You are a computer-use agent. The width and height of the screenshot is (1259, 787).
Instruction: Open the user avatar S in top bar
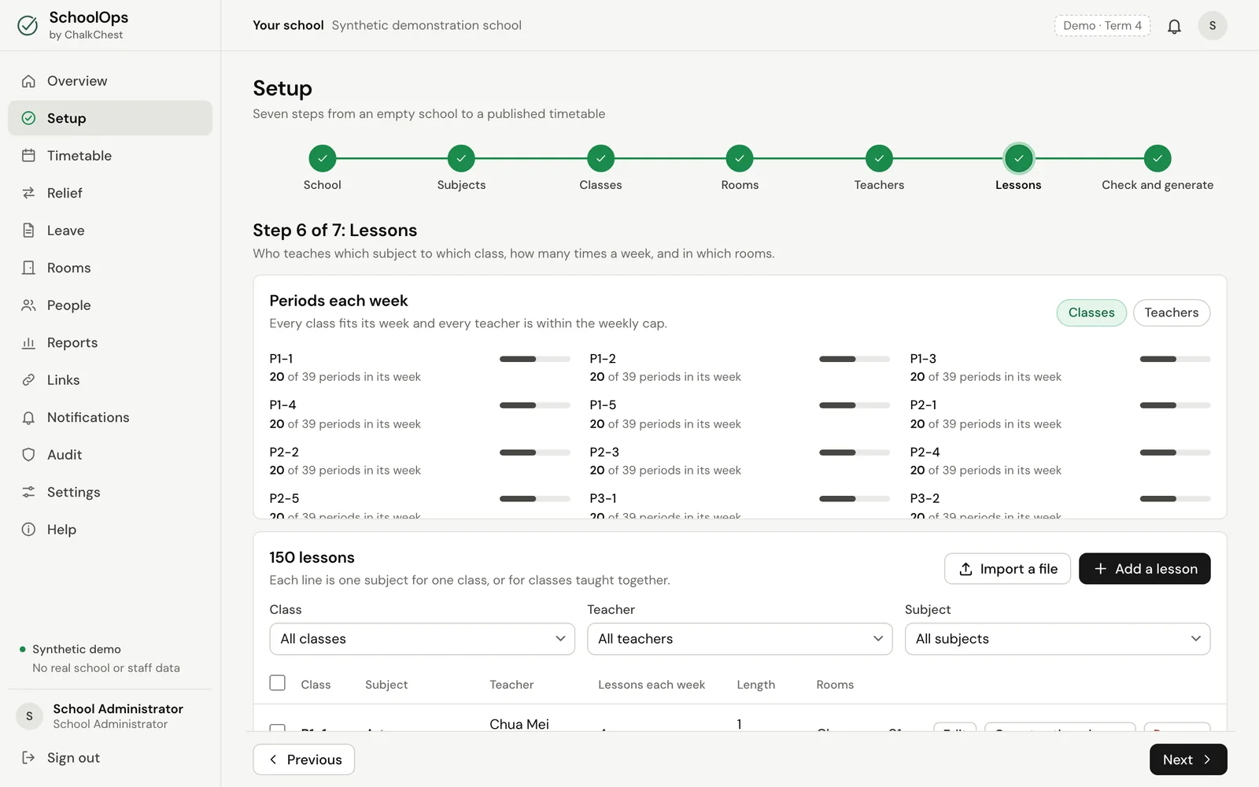[x=1213, y=26]
